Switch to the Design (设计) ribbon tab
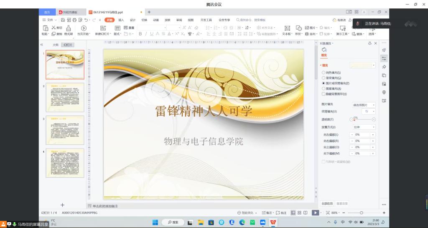Viewport: 428px width, 228px height. (x=132, y=20)
